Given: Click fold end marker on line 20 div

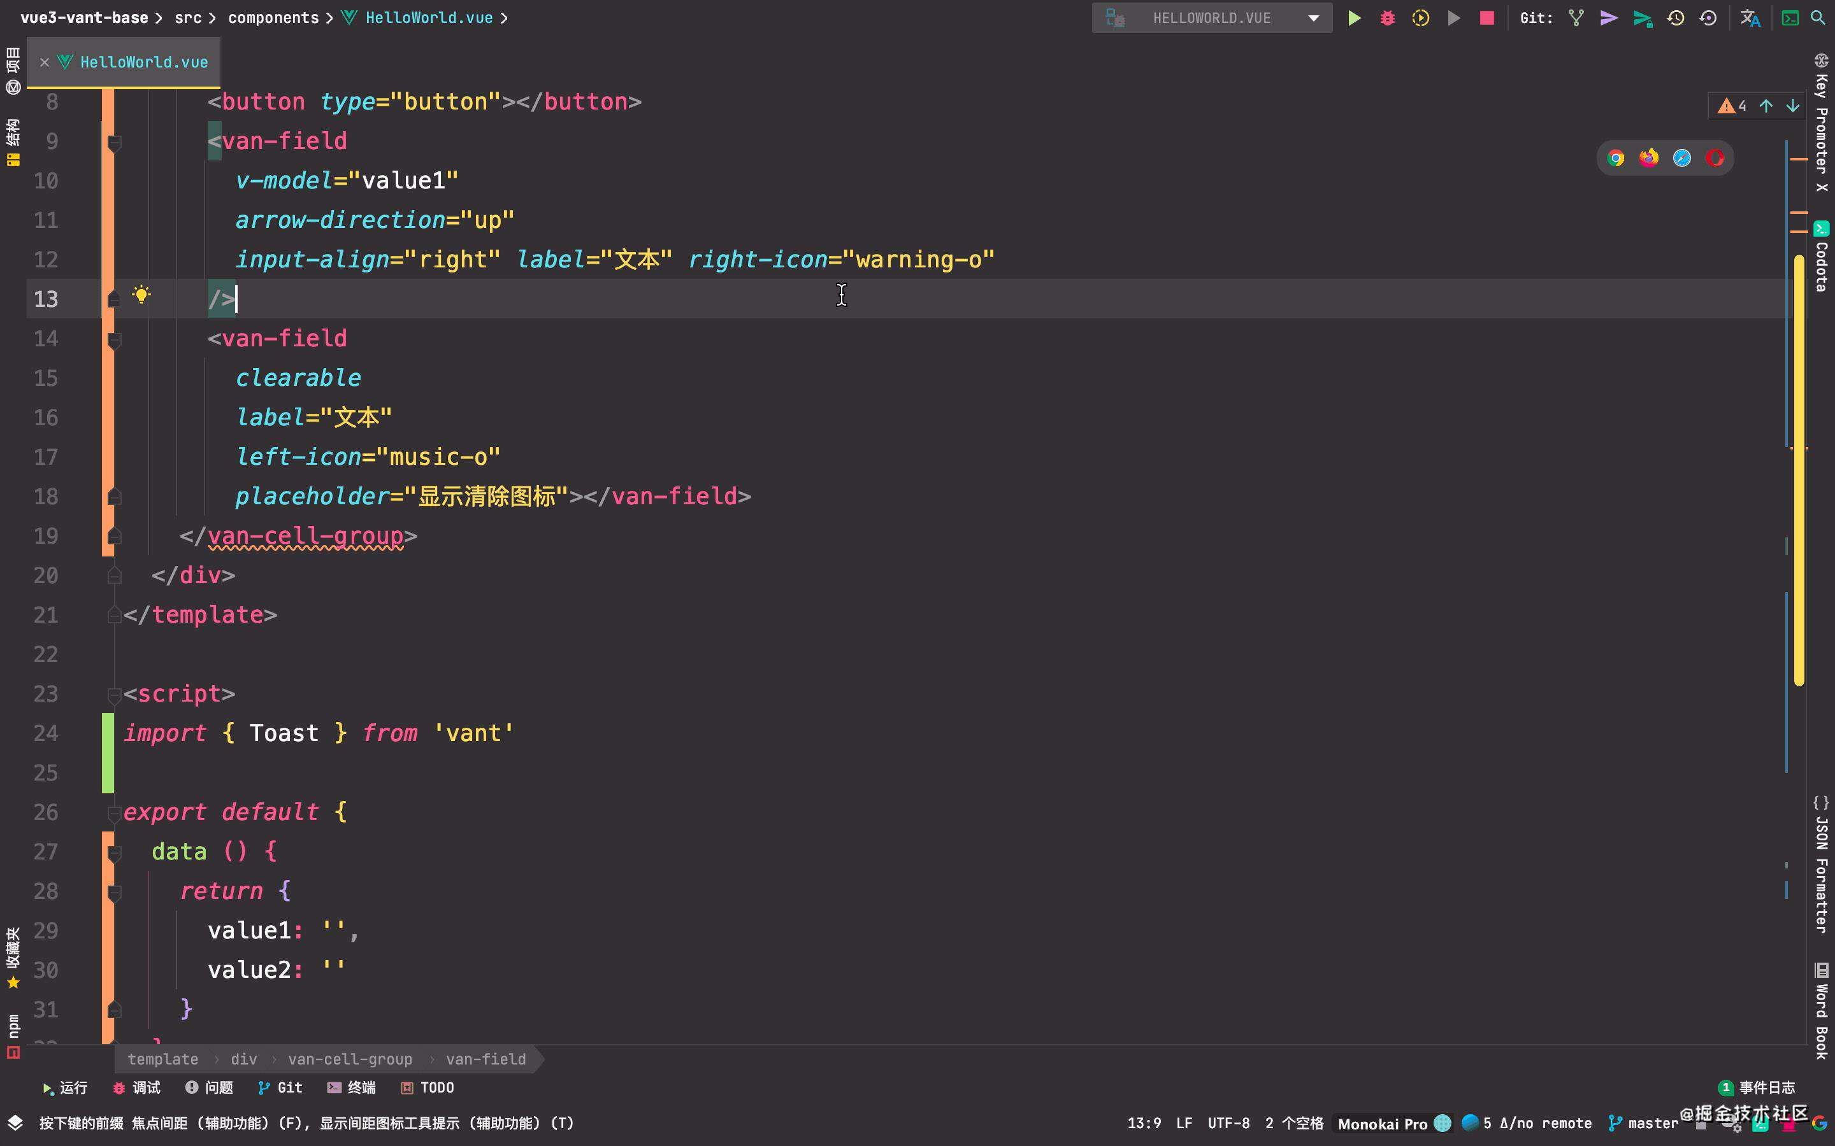Looking at the screenshot, I should (x=115, y=576).
